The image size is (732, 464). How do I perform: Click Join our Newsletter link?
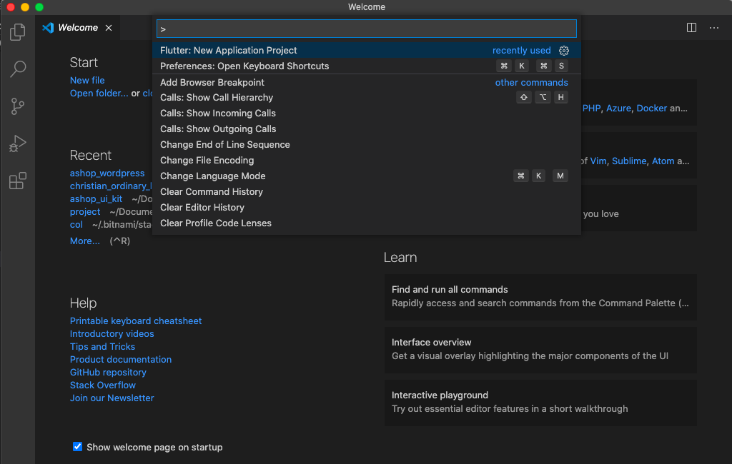click(112, 398)
